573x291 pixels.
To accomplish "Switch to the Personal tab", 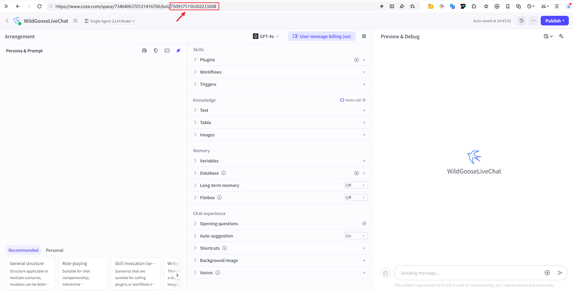I will coord(54,250).
